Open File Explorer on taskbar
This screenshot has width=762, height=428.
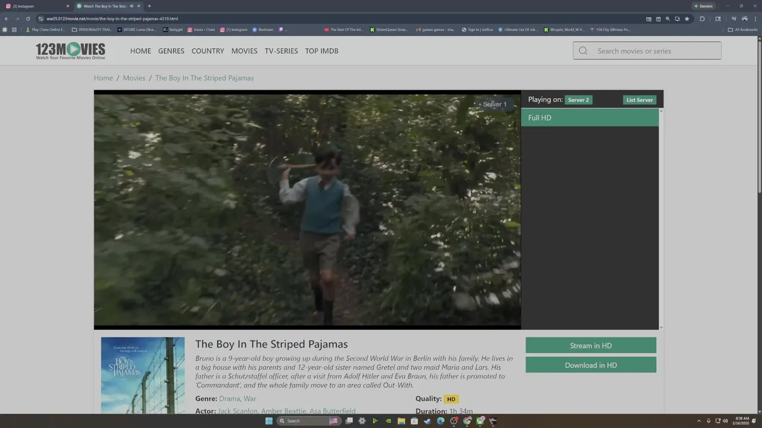401,421
